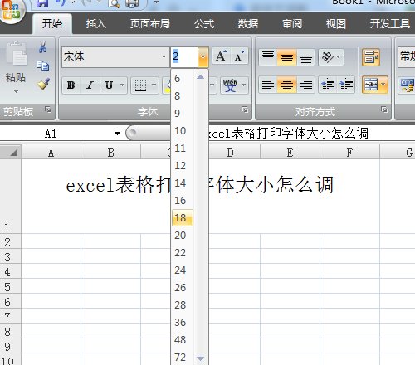Open print preview from quick access toolbar
Viewport: 415px width, 365px height.
click(114, 3)
